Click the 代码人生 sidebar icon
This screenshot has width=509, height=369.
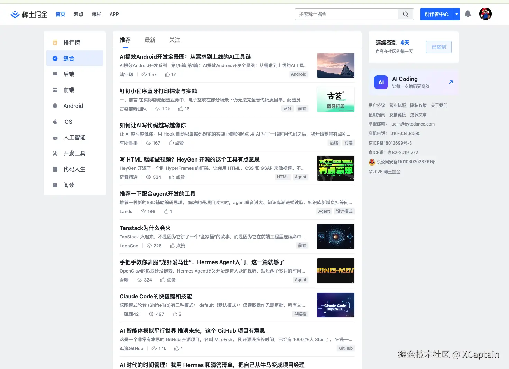(55, 169)
